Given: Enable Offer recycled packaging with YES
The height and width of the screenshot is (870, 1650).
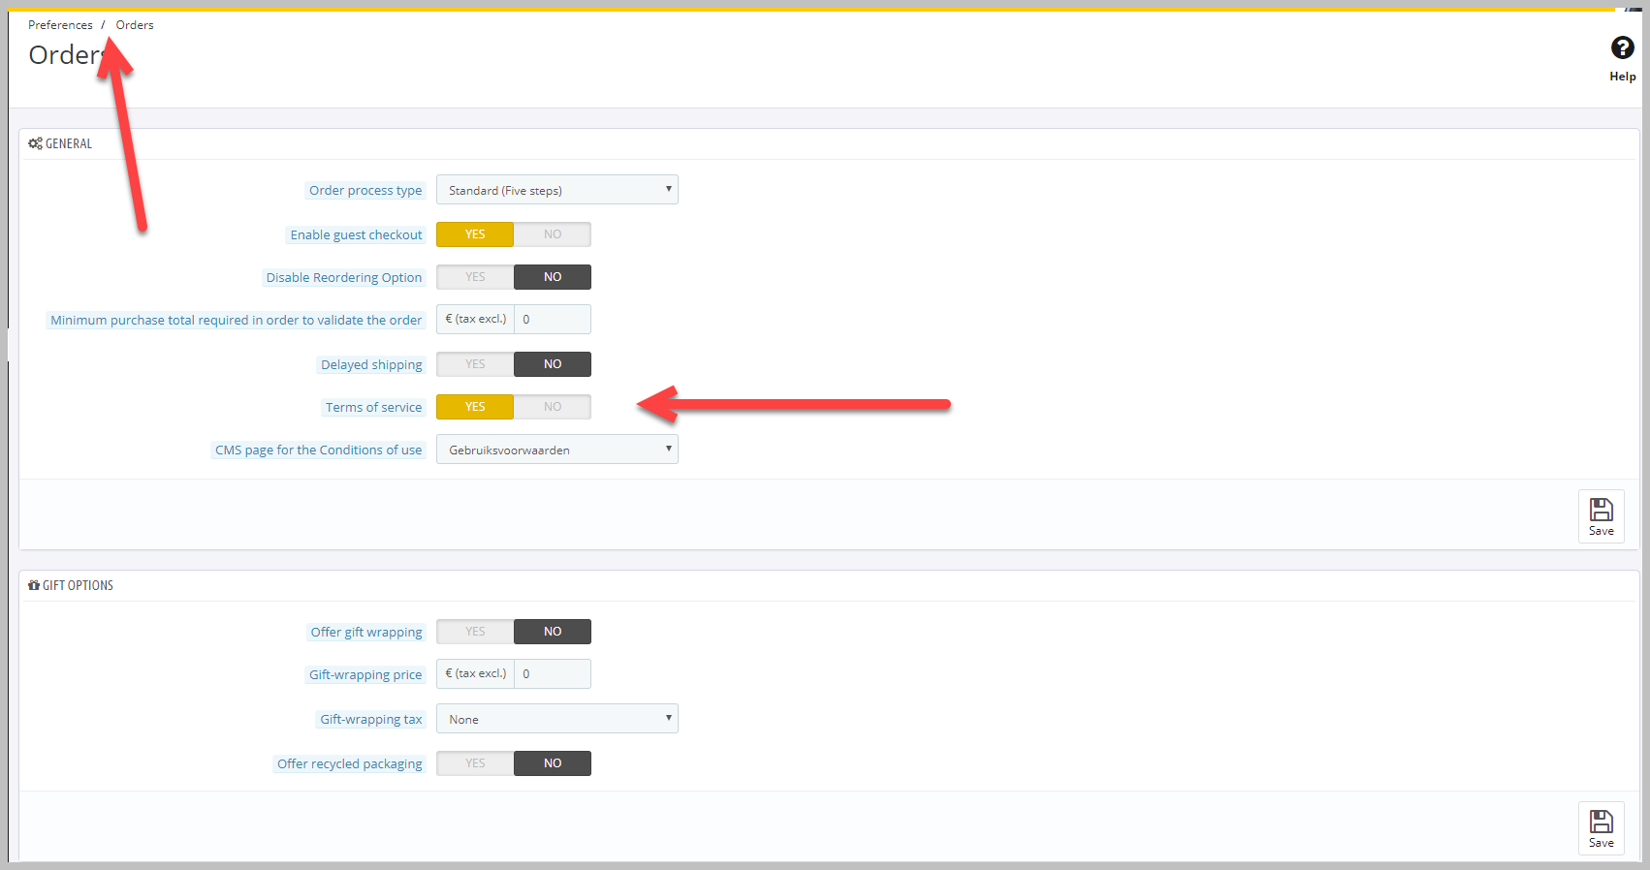Looking at the screenshot, I should [475, 763].
